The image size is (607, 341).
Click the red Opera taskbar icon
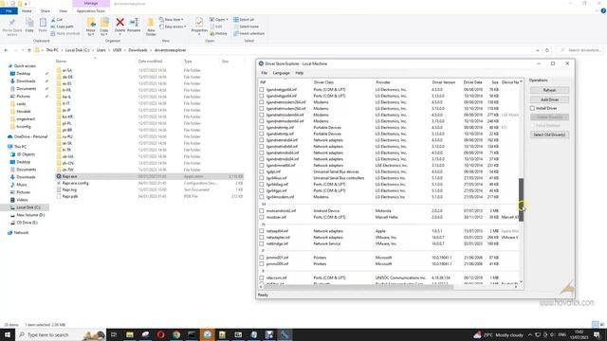(x=160, y=334)
